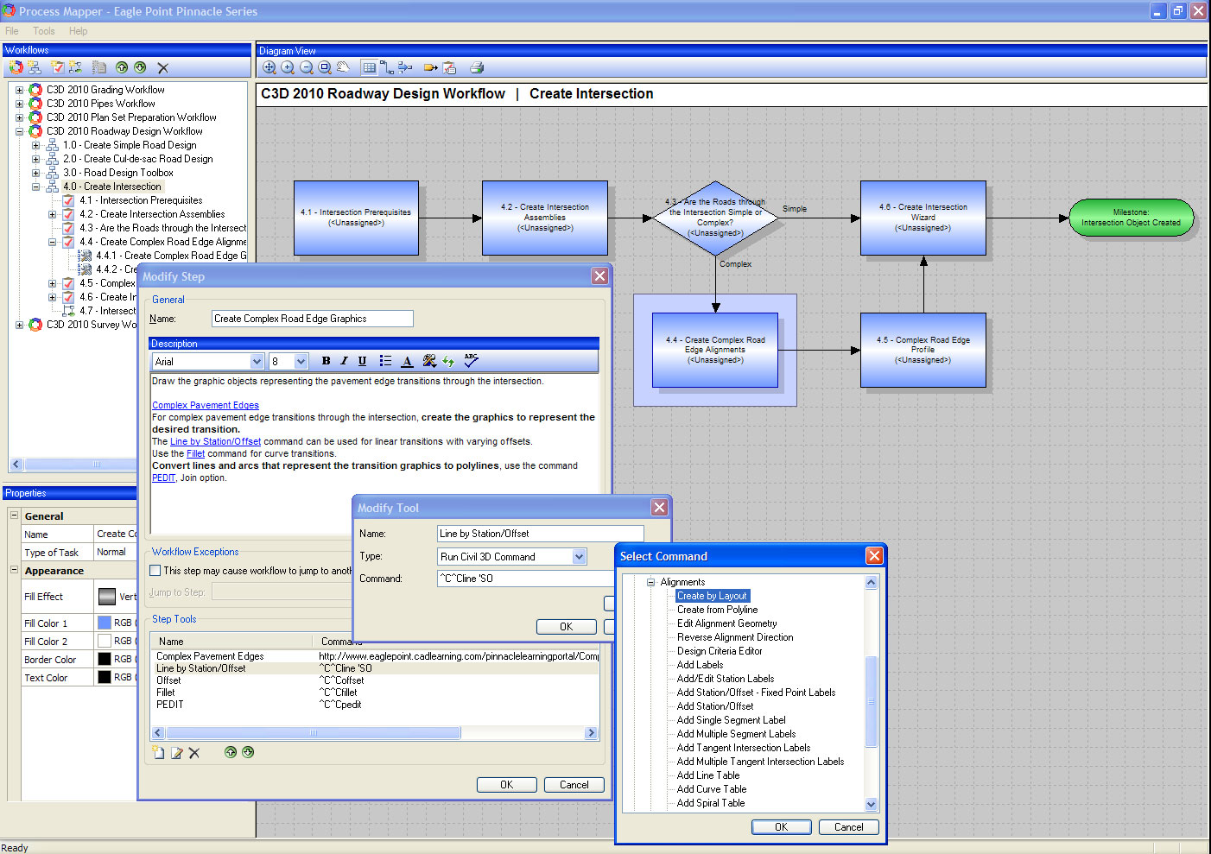The image size is (1211, 854).
Task: Toggle check on 4.6 tree item
Action: coord(68,297)
